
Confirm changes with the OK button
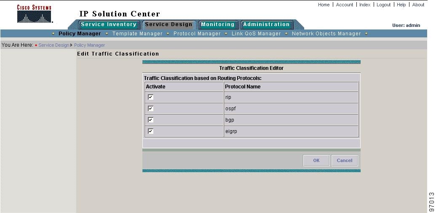point(316,160)
